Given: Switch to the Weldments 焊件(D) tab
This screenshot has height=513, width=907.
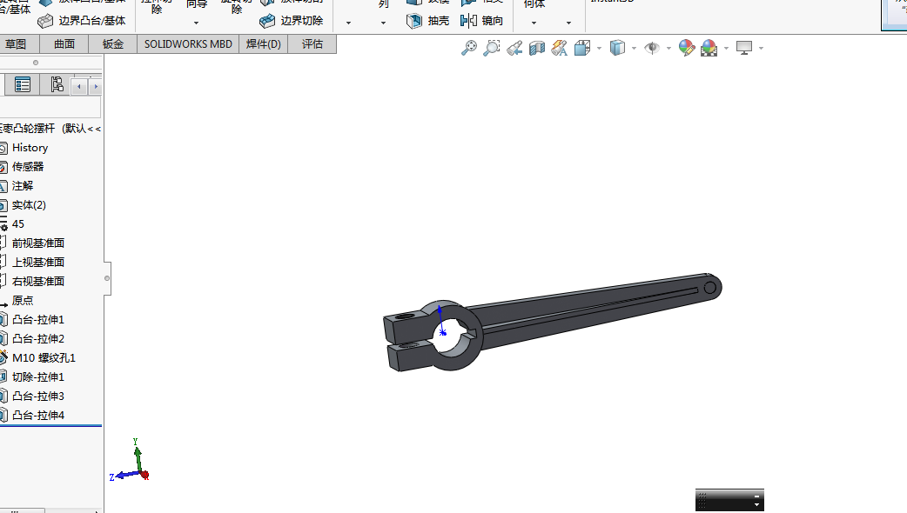Looking at the screenshot, I should click(263, 44).
